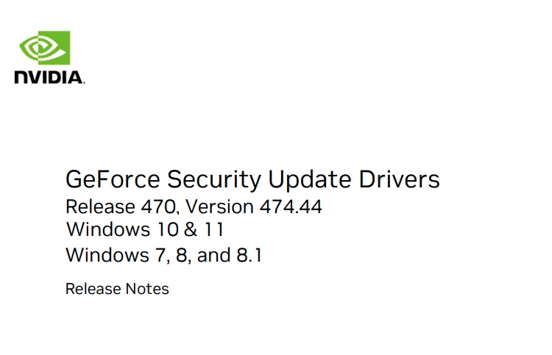Click the word Windows before 10 & 11
The height and width of the screenshot is (355, 552).
[108, 229]
